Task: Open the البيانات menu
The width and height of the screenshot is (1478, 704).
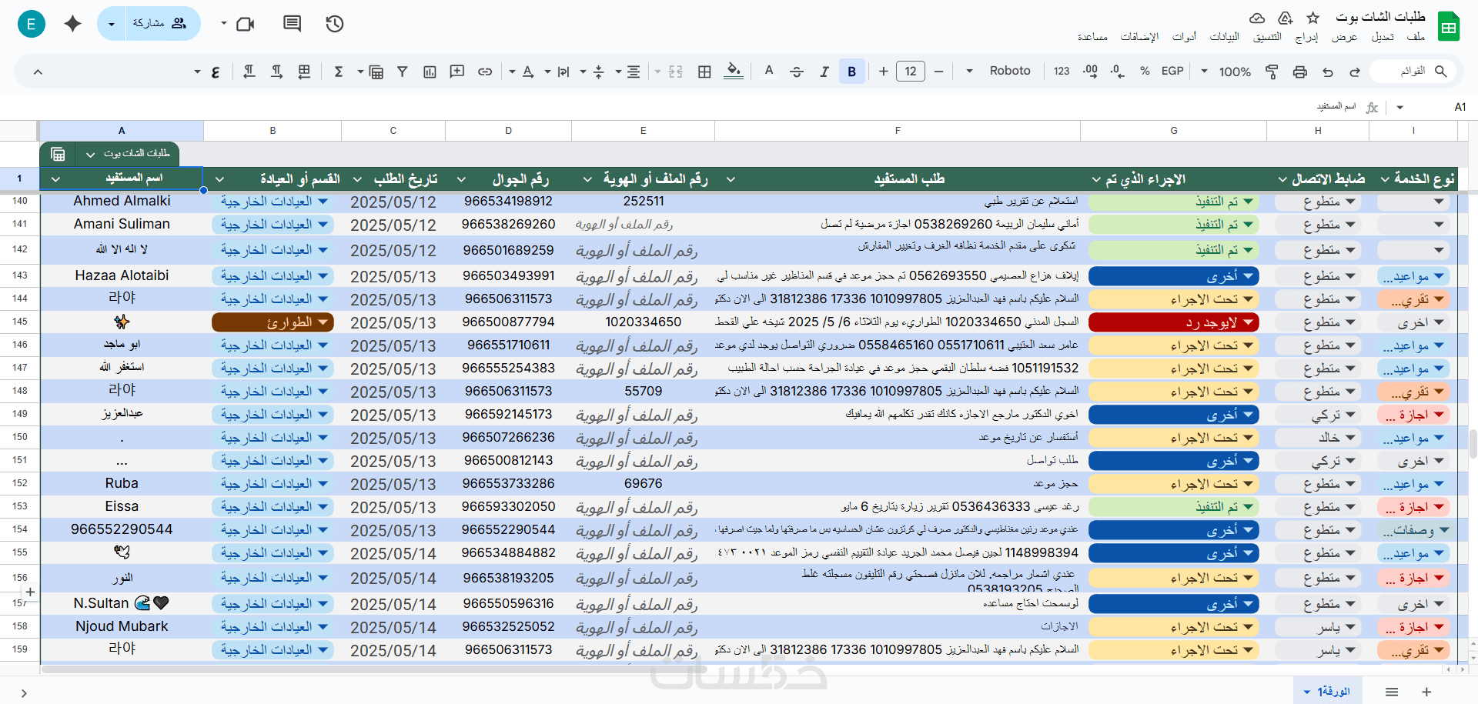Action: (1224, 37)
